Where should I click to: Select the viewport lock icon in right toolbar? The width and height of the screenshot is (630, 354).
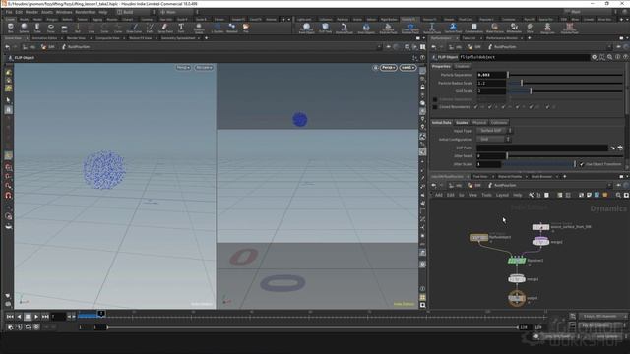coord(422,87)
